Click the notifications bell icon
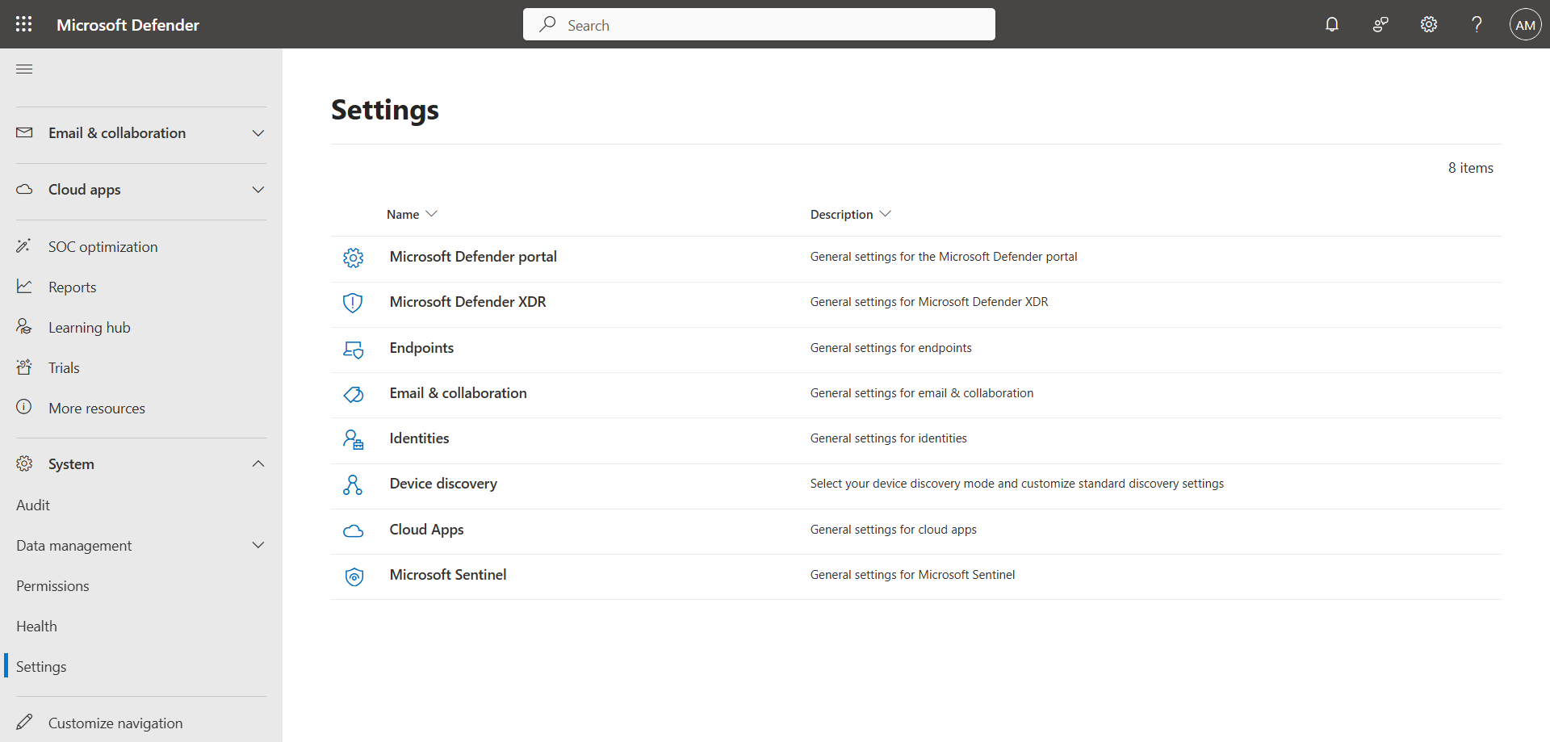 [1332, 24]
